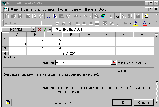Open a file with the Open folder icon
159x107 pixels.
(13, 16)
